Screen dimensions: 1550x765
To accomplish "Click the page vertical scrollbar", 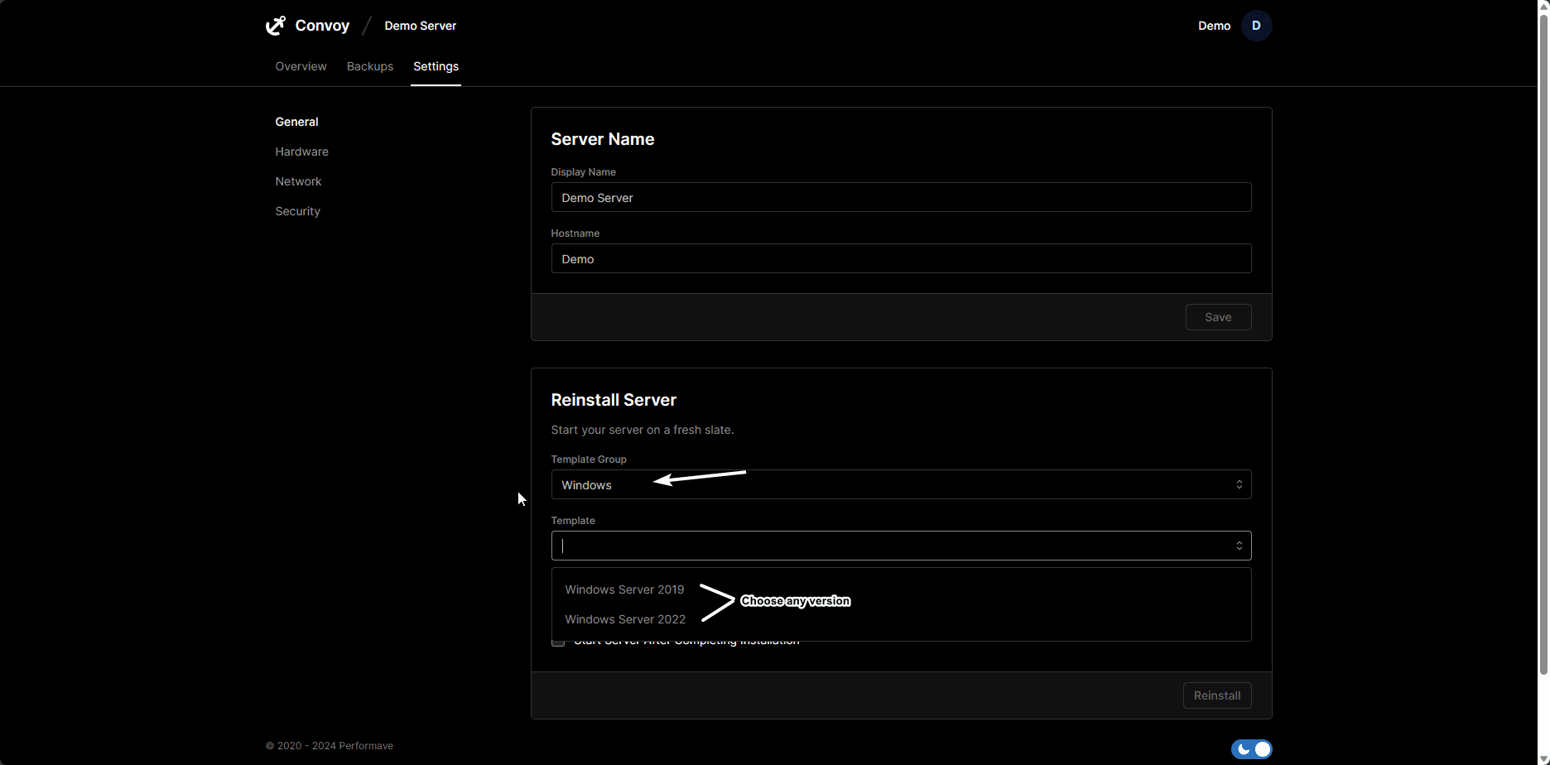I will pos(1543,344).
